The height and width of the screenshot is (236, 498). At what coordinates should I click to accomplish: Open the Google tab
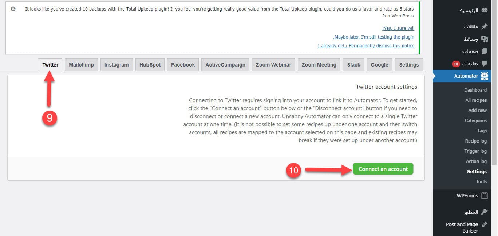point(380,65)
